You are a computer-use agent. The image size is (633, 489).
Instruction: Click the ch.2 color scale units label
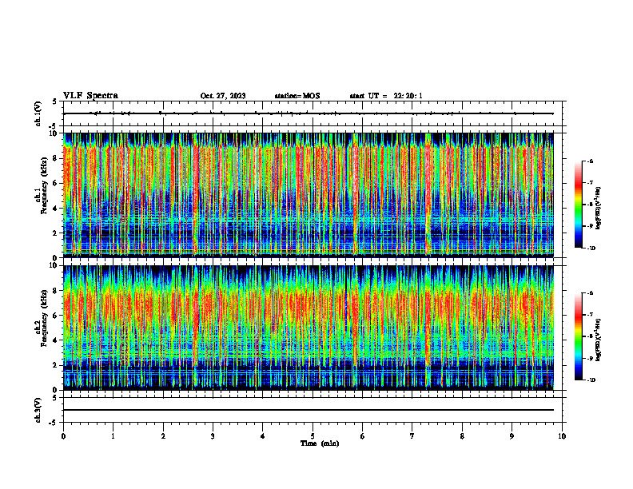598,340
